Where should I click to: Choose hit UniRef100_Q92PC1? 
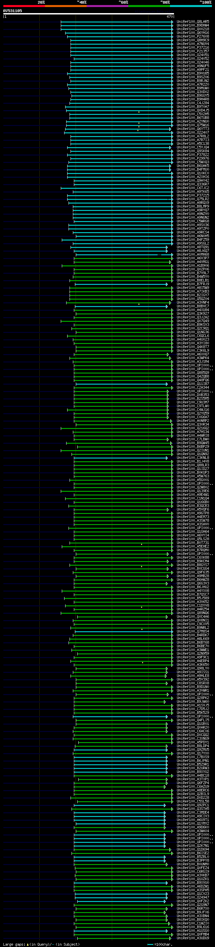point(192,805)
